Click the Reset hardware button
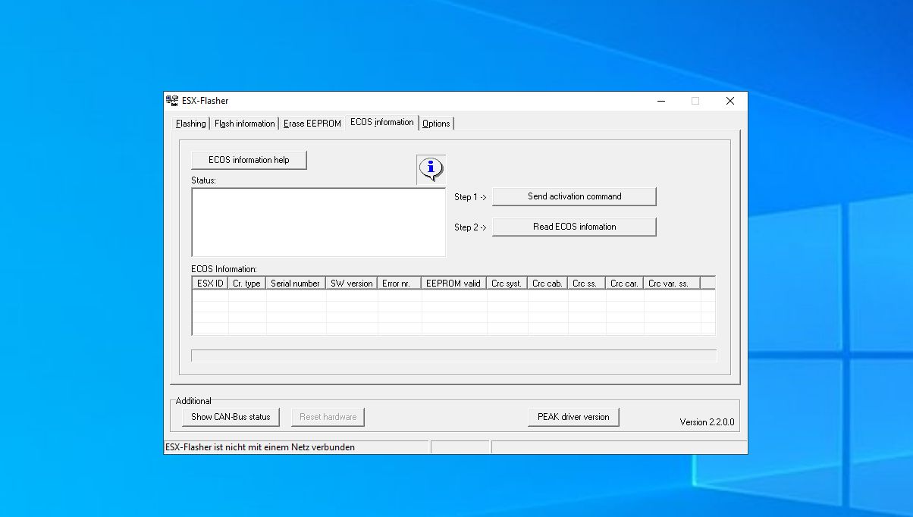 tap(328, 416)
